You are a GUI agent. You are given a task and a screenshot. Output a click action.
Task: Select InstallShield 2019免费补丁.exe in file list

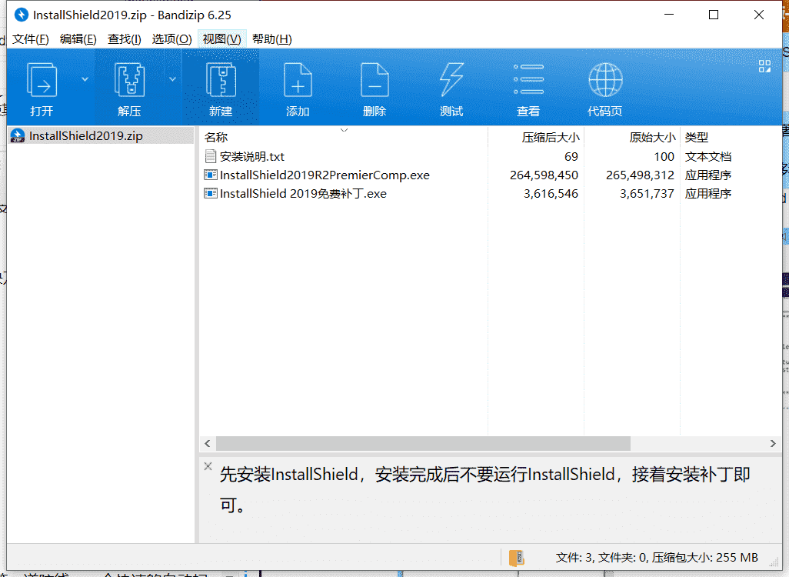[x=303, y=194]
